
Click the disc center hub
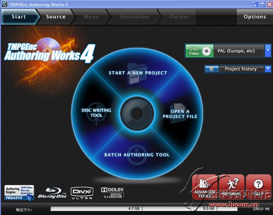pyautogui.click(x=137, y=113)
